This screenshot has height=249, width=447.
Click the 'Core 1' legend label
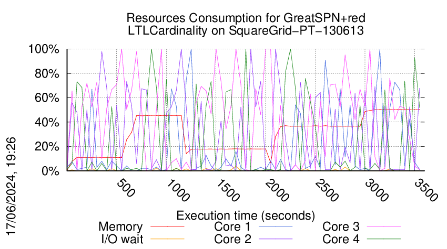[232, 227]
